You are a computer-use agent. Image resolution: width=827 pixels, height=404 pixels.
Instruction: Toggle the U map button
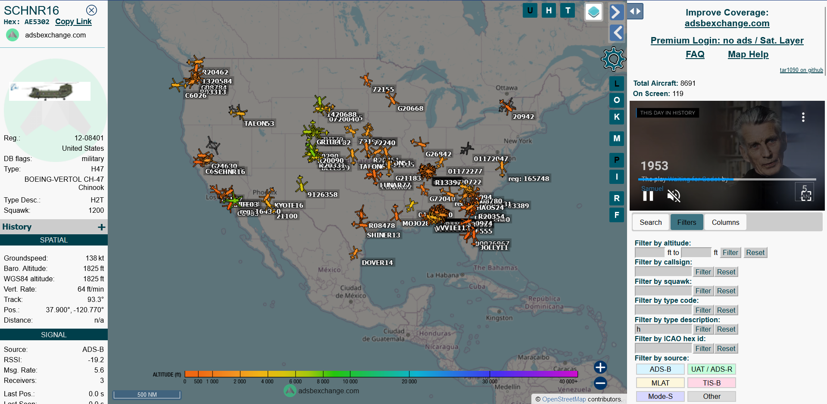(x=530, y=10)
